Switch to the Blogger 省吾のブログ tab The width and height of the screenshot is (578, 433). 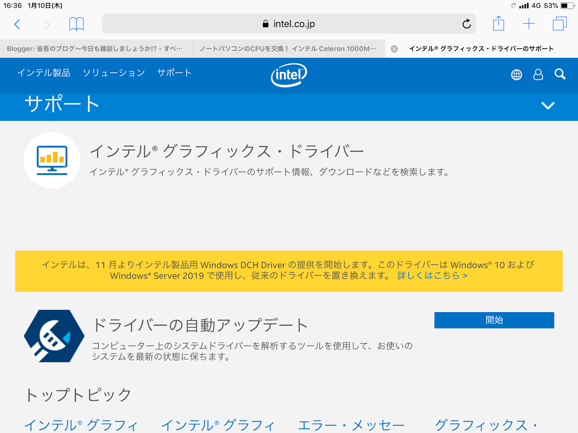pos(96,49)
